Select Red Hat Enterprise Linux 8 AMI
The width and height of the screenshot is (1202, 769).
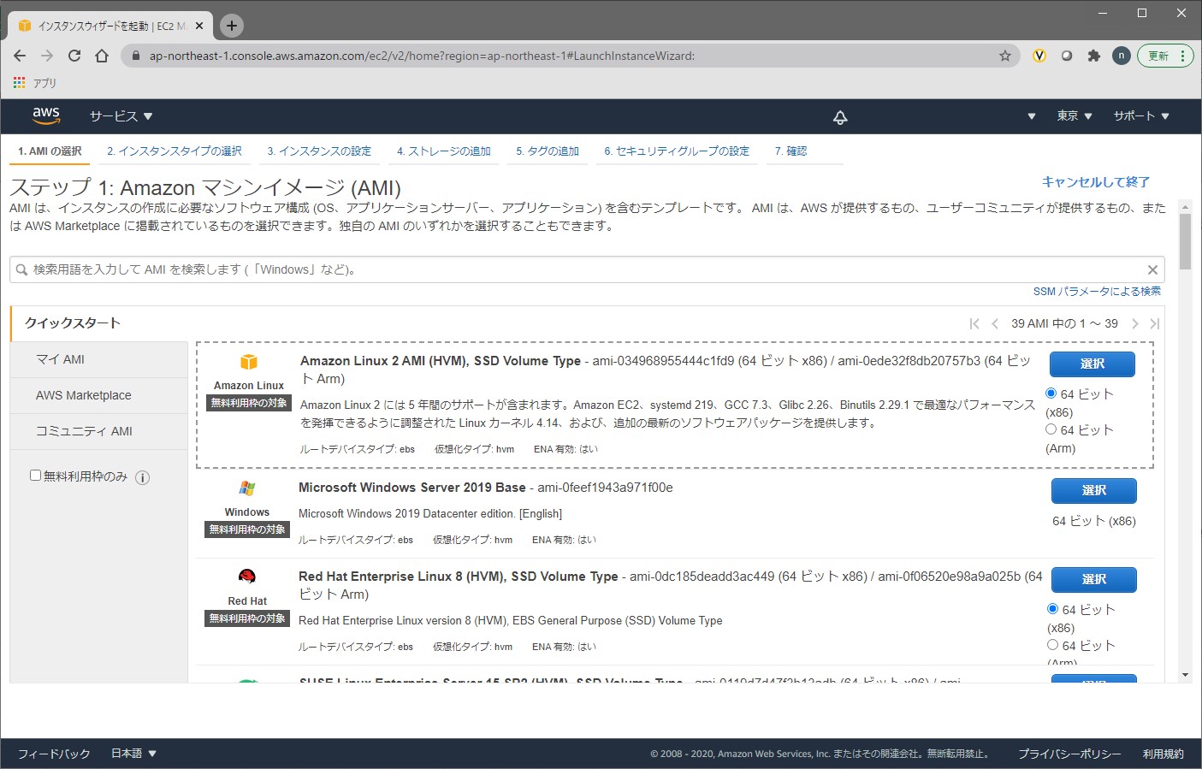point(1094,579)
